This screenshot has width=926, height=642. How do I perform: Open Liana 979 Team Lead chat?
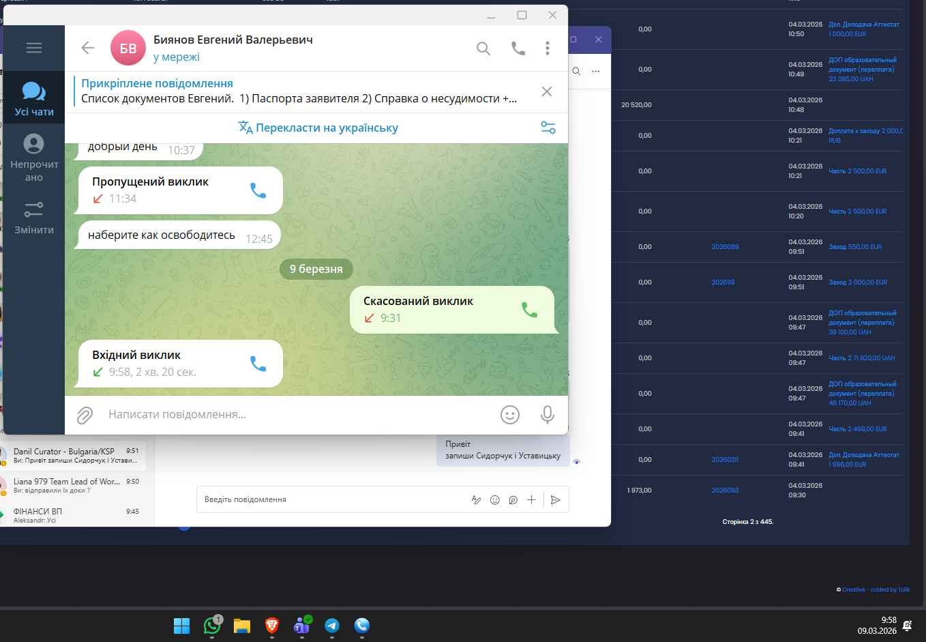74,486
